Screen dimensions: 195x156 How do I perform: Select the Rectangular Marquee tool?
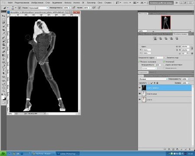pyautogui.click(x=3, y=19)
